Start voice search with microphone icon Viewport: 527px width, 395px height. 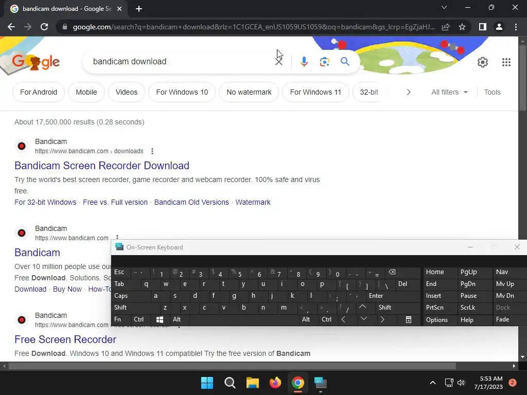coord(304,62)
